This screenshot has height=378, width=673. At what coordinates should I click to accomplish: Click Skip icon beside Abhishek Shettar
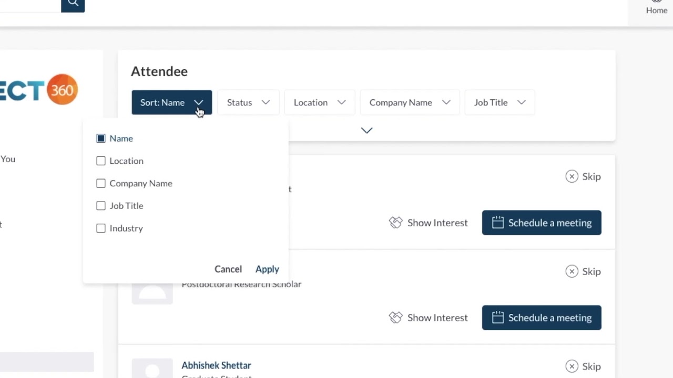572,366
